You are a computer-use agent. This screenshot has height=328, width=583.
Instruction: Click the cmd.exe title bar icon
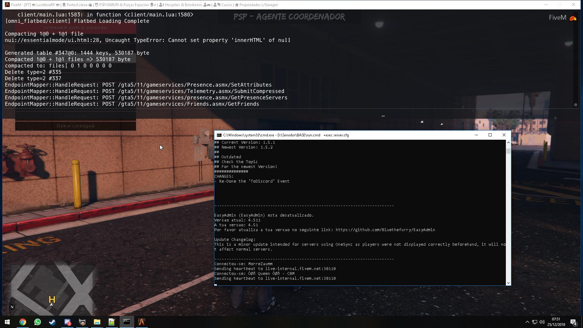pos(219,135)
